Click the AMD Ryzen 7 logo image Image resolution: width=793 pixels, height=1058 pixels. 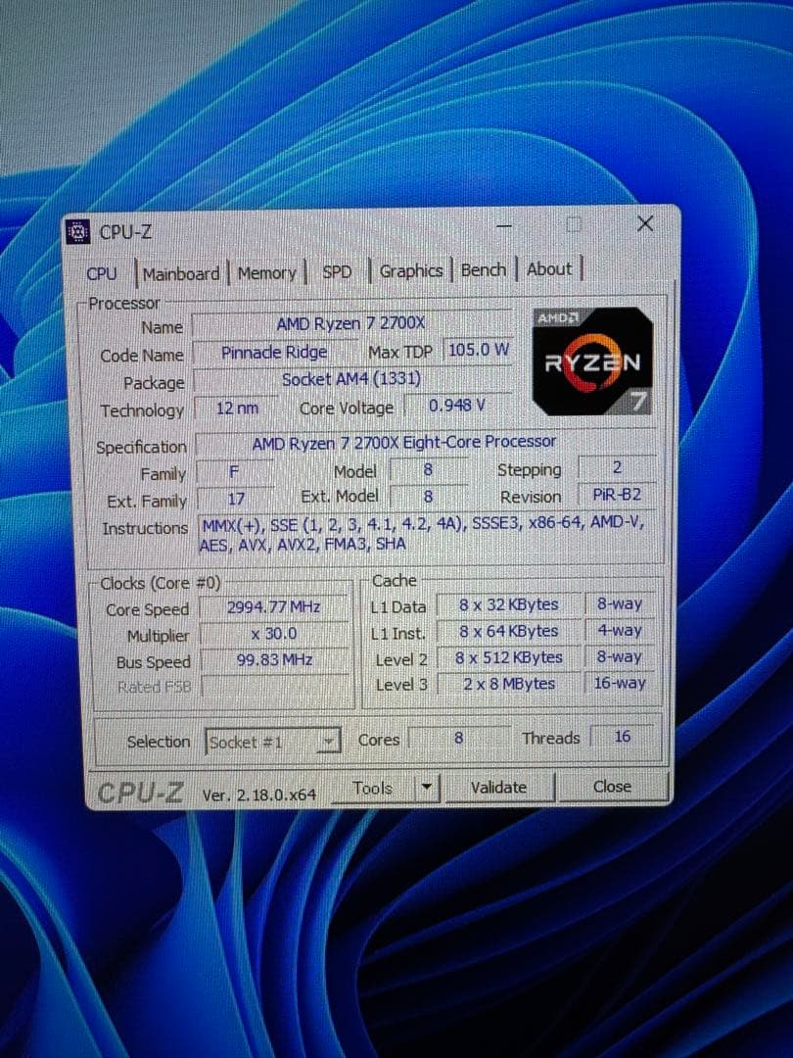(591, 359)
